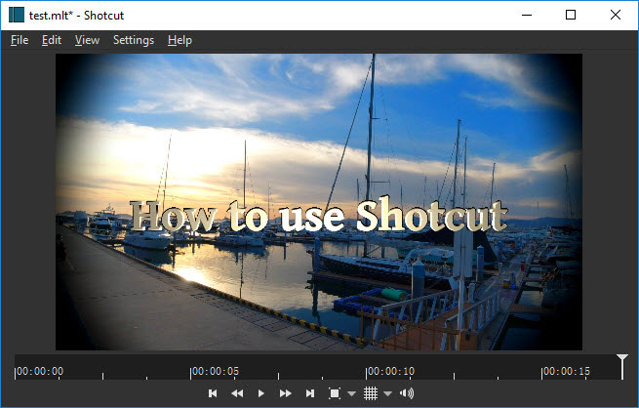
Task: Expand the grid options dropdown arrow
Action: (387, 394)
